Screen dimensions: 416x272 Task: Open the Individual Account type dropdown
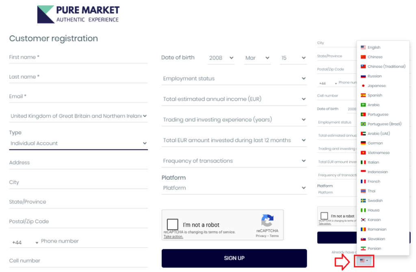point(78,143)
